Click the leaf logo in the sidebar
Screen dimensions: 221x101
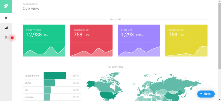point(6,6)
